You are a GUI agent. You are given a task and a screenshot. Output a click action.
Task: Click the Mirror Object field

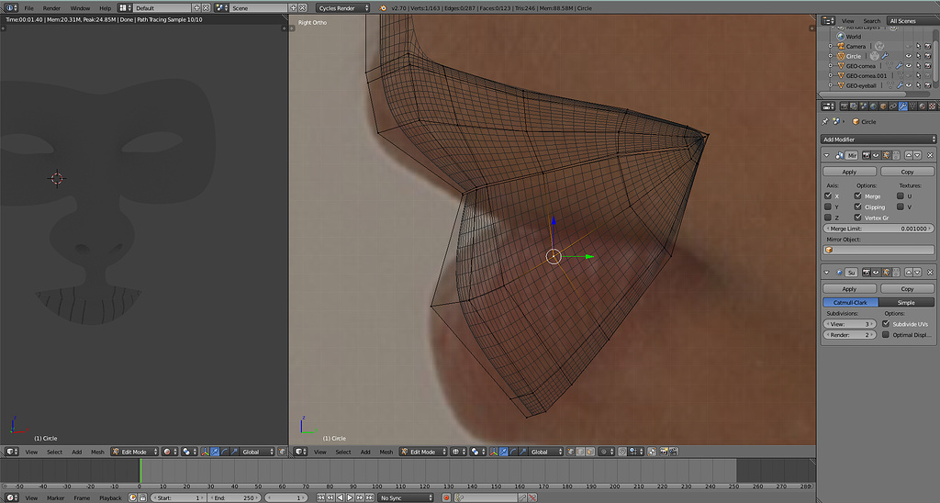tap(878, 250)
